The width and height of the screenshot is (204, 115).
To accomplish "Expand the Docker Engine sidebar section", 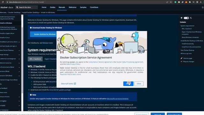I will [x=19, y=101].
